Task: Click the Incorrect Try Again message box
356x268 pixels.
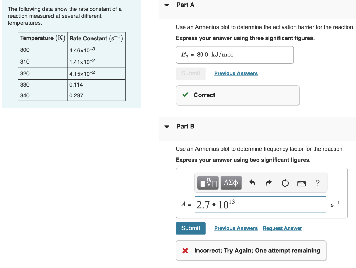Action: coord(251,250)
